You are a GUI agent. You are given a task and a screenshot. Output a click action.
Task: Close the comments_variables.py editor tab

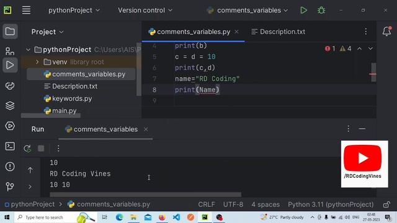tap(236, 32)
